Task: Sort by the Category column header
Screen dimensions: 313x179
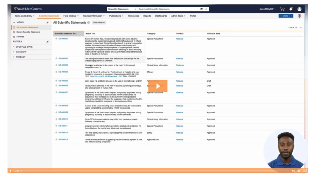Action: 151,34
